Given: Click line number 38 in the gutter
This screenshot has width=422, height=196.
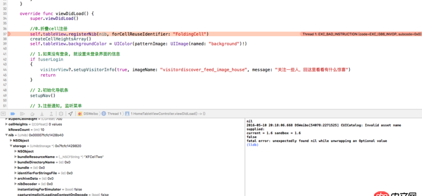Looking at the screenshot, I should pyautogui.click(x=4, y=39).
